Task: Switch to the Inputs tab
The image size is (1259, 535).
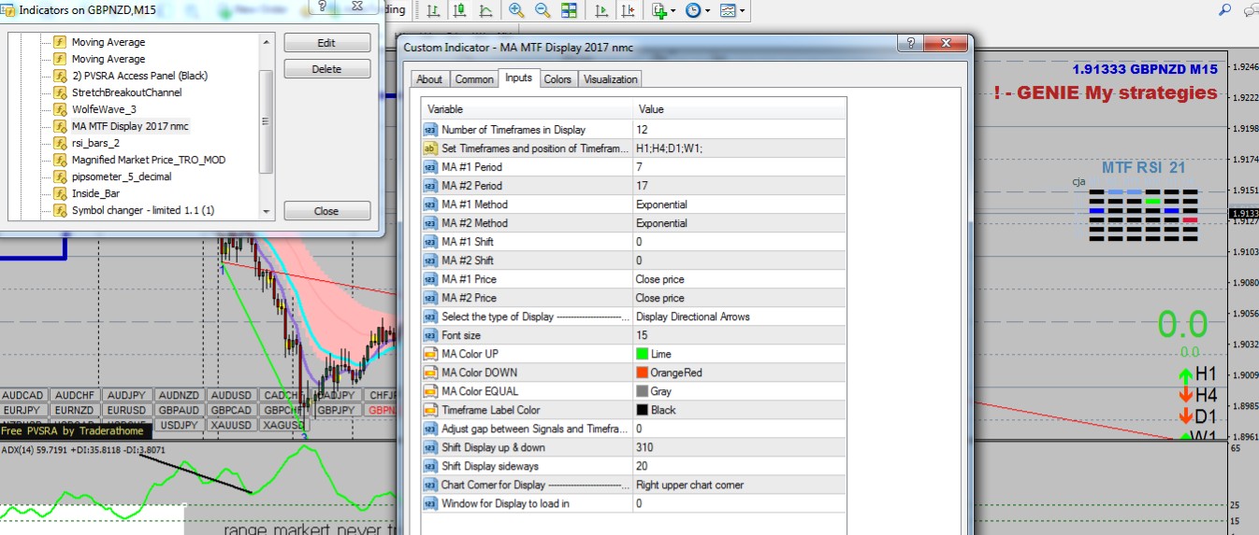Action: [518, 77]
